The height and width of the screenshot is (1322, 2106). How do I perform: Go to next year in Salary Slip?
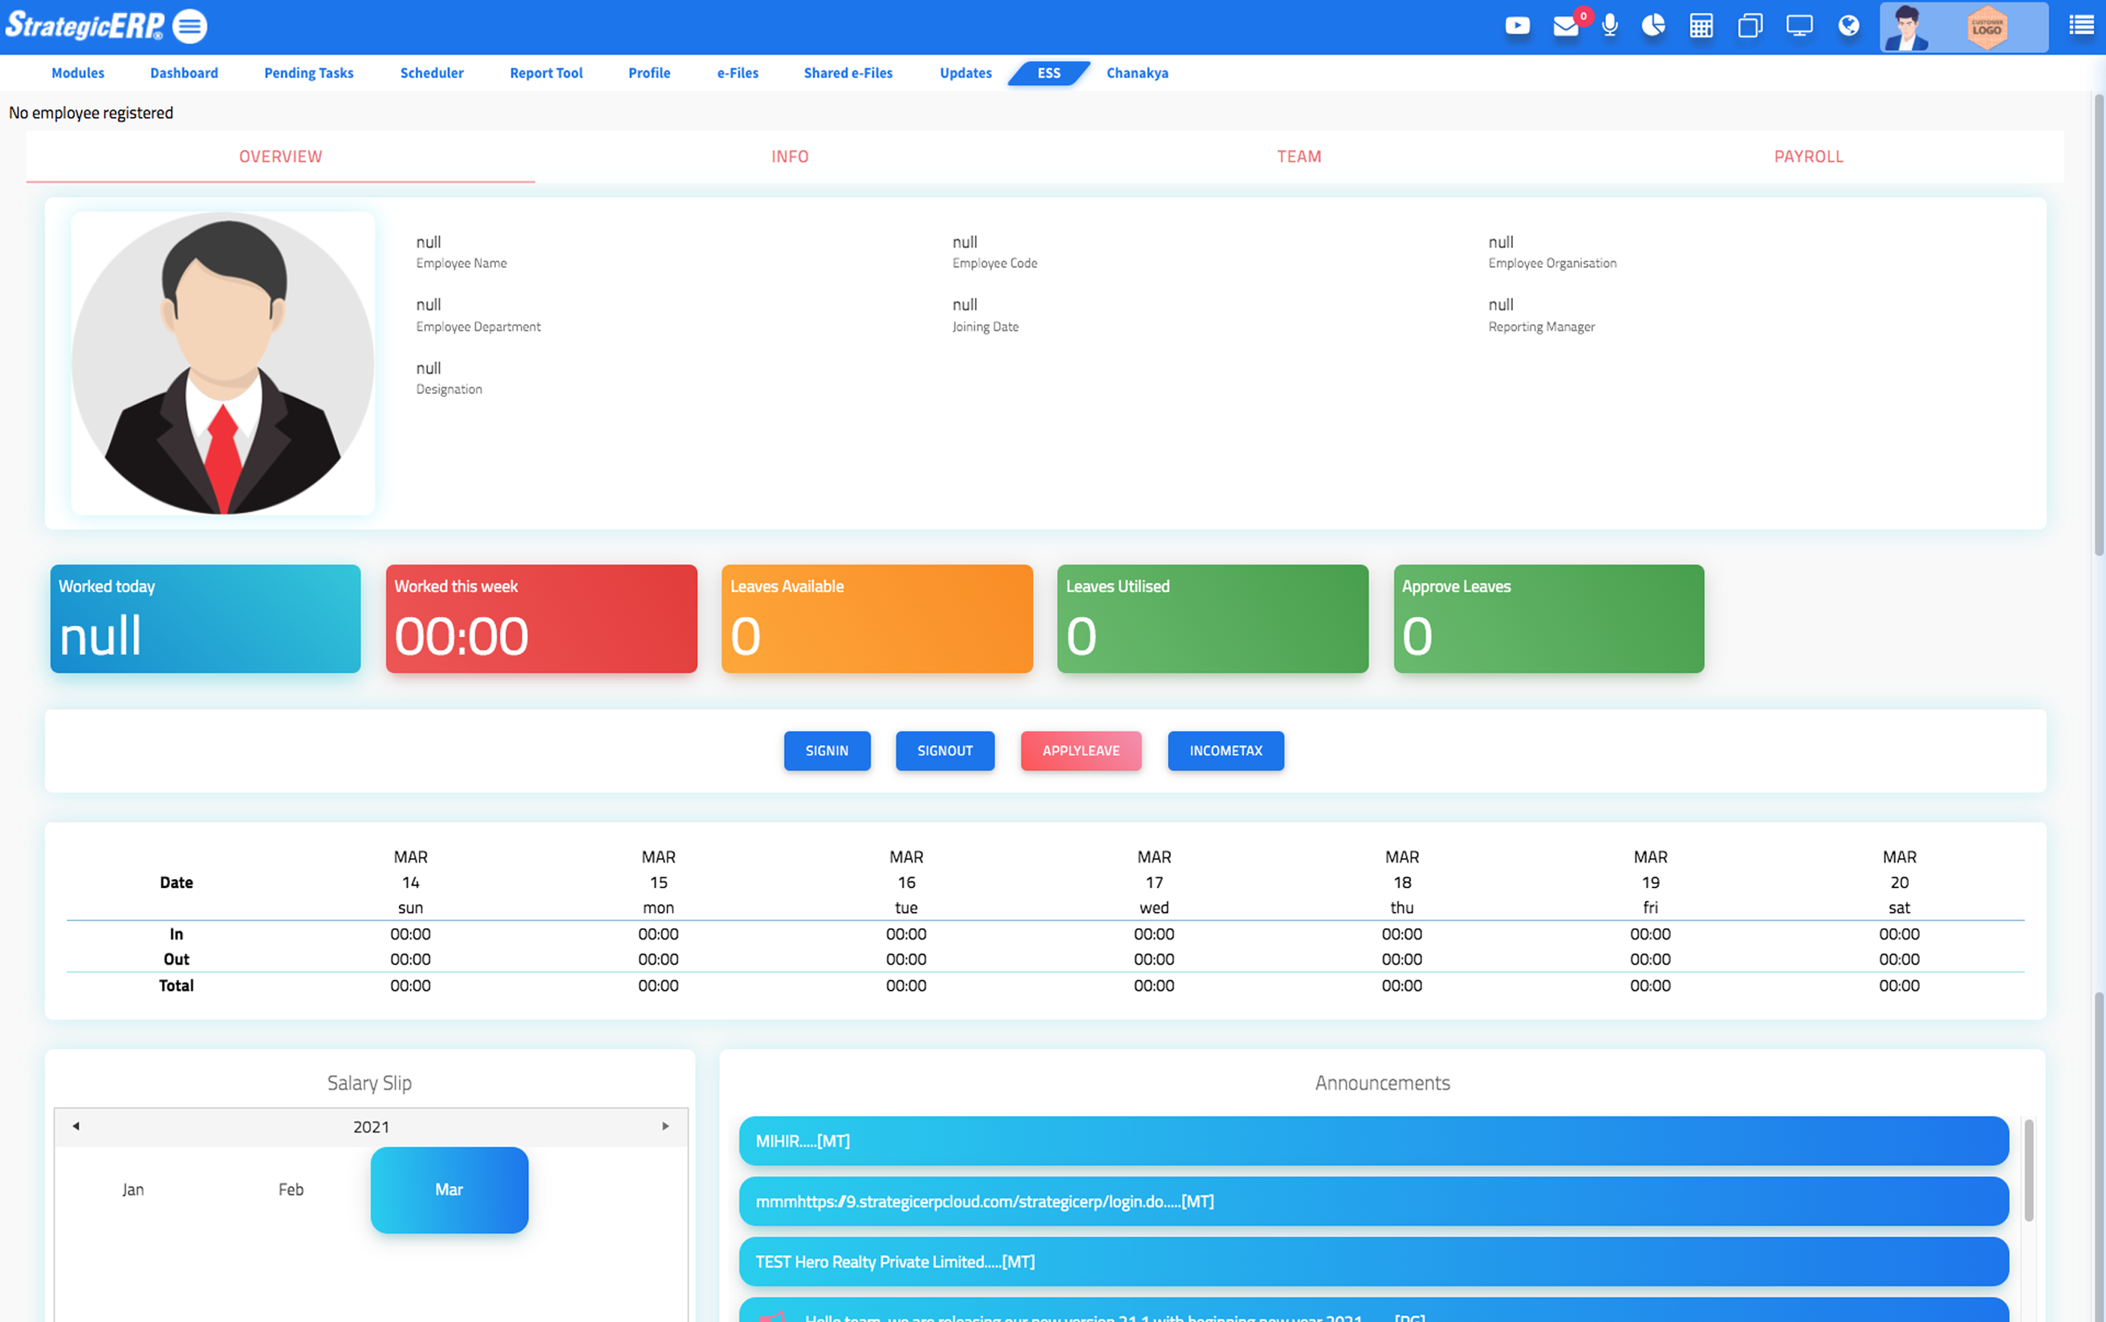[x=665, y=1126]
